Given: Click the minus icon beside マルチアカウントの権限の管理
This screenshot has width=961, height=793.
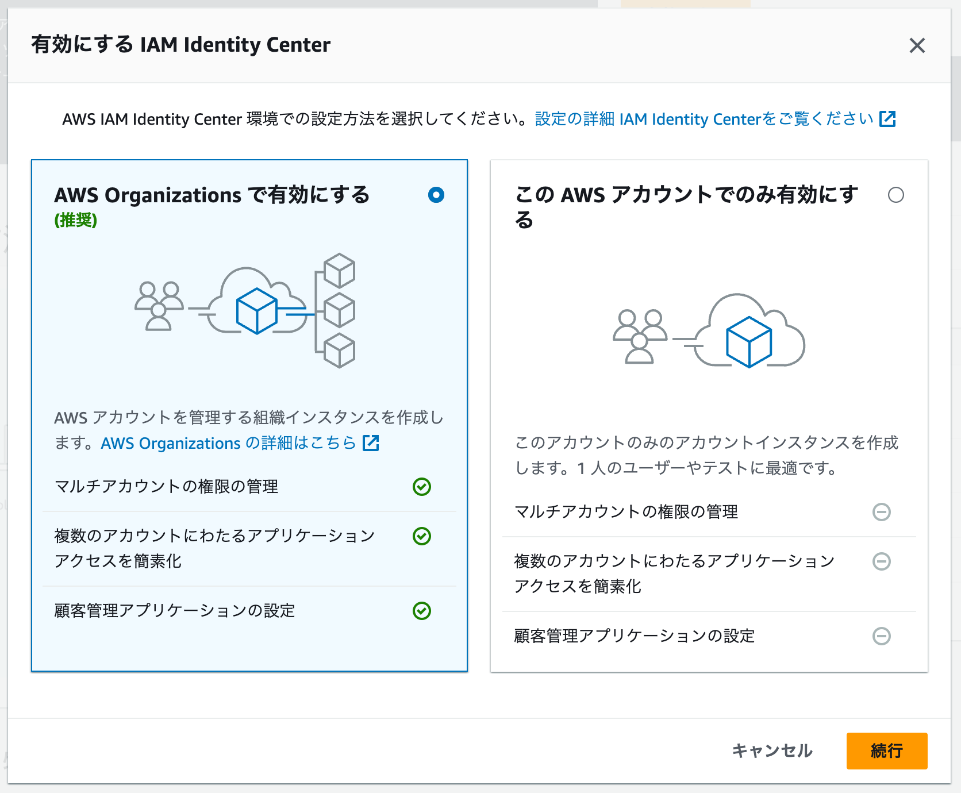Looking at the screenshot, I should coord(882,513).
